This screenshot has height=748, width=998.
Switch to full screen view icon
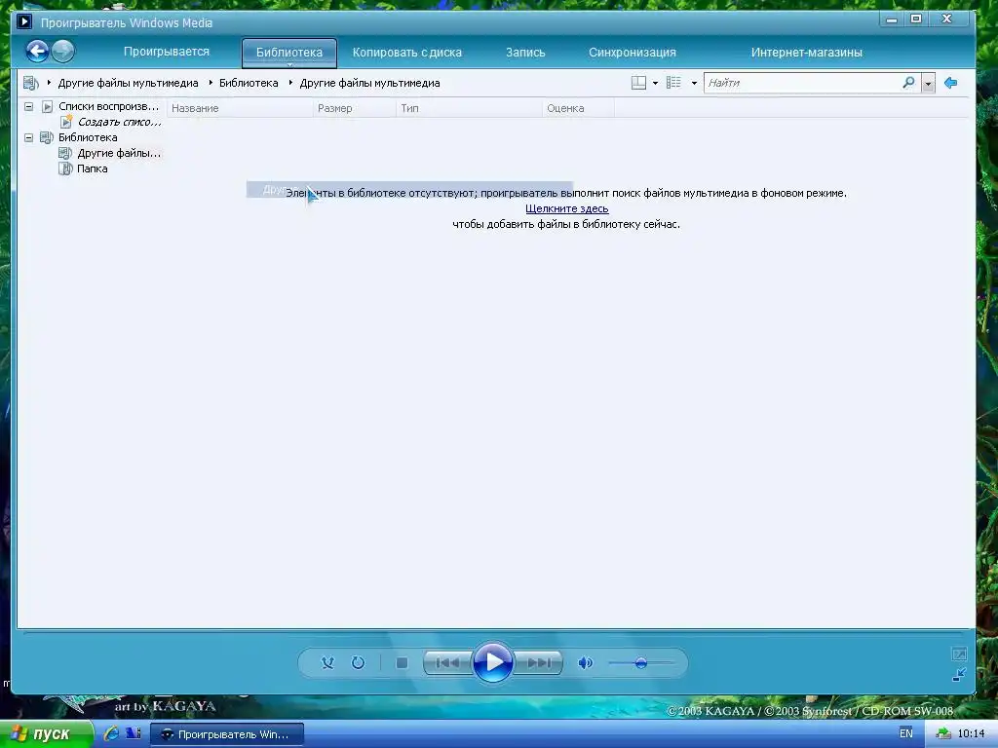(959, 654)
